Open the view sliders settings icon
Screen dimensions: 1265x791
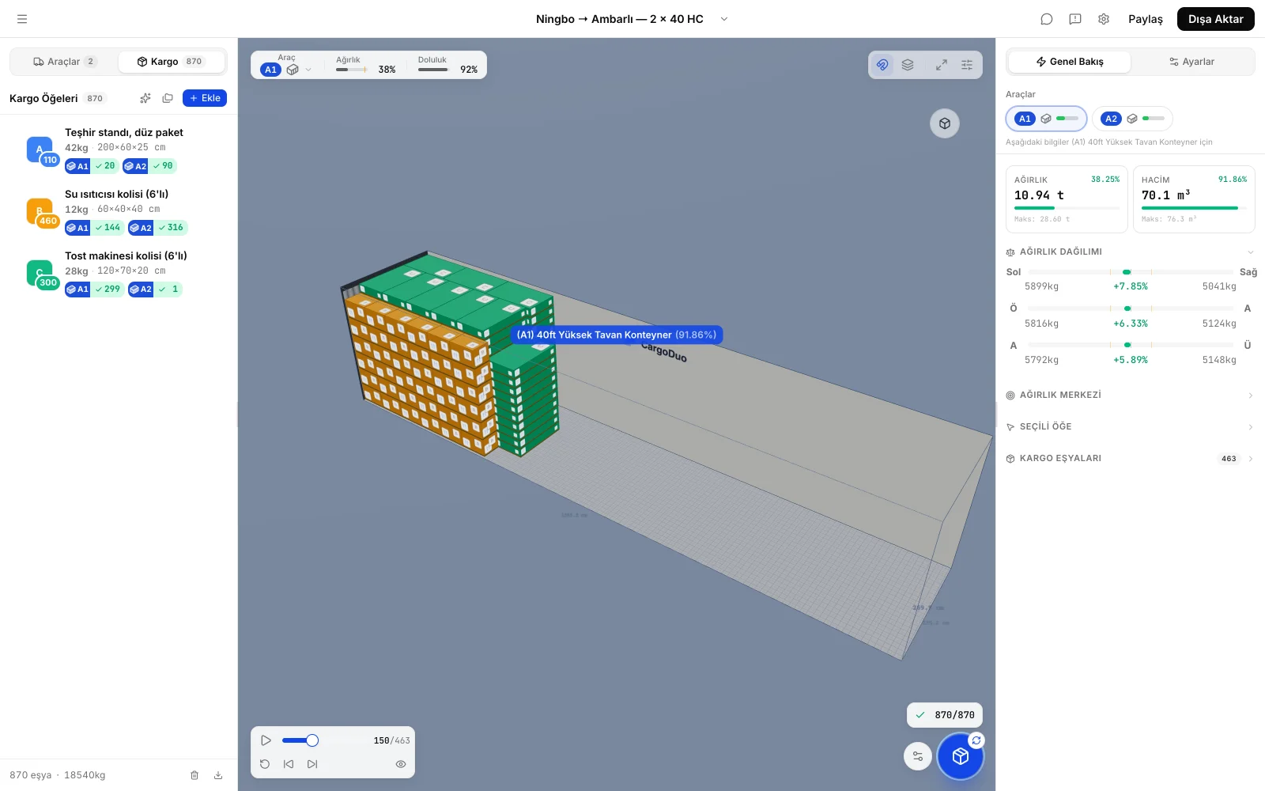pyautogui.click(x=967, y=65)
